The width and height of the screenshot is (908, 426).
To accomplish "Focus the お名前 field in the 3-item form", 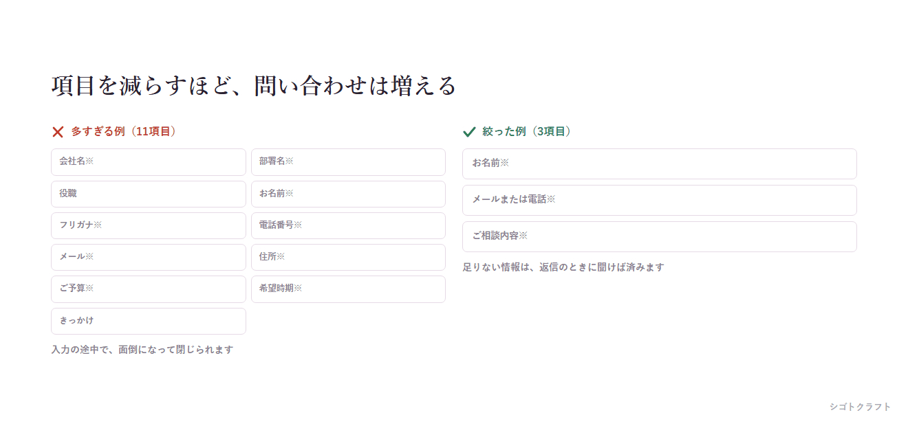I will coord(660,164).
